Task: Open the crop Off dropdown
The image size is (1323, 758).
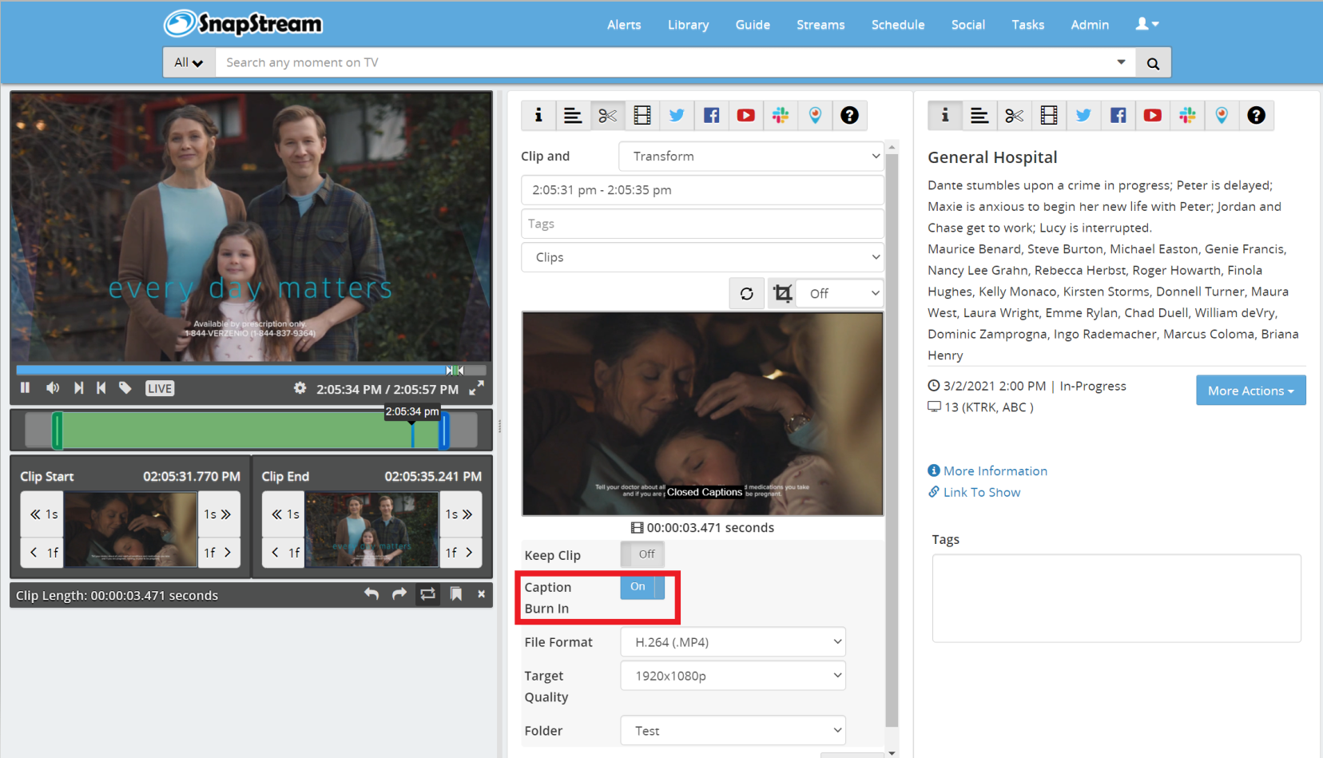Action: 840,294
